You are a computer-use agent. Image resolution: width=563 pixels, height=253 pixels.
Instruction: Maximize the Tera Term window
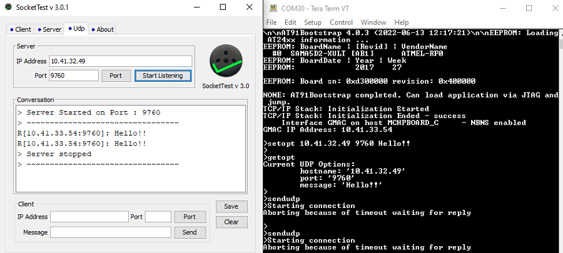[x=529, y=8]
